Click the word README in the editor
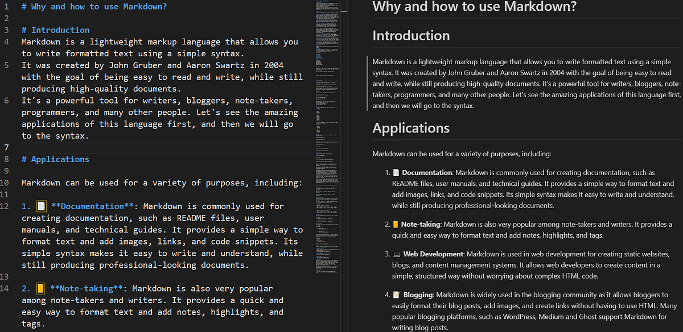 click(192, 217)
